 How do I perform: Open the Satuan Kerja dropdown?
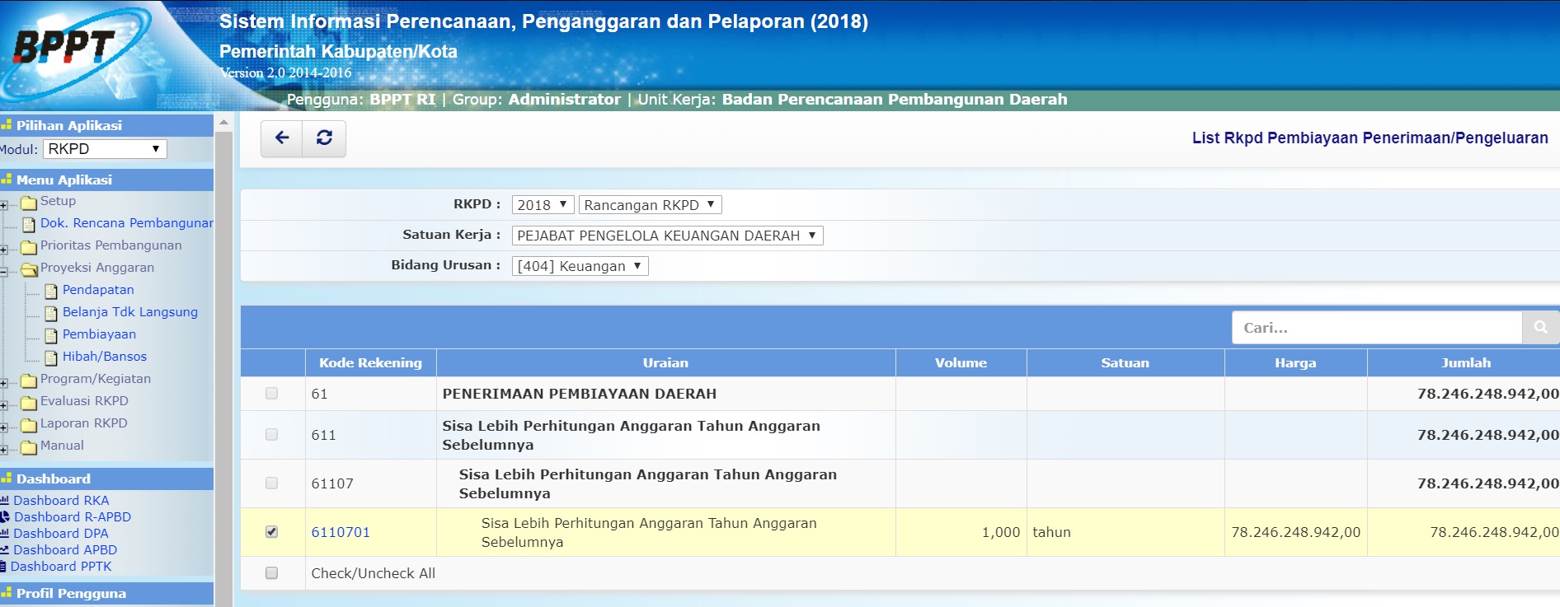(x=667, y=236)
